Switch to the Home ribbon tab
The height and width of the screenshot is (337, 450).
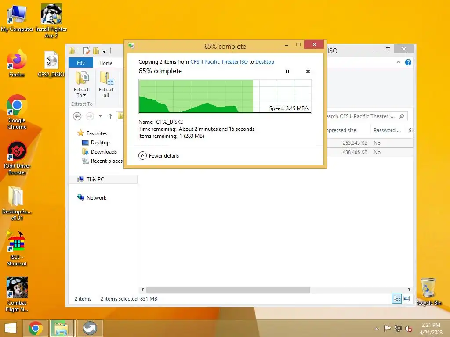click(x=106, y=63)
